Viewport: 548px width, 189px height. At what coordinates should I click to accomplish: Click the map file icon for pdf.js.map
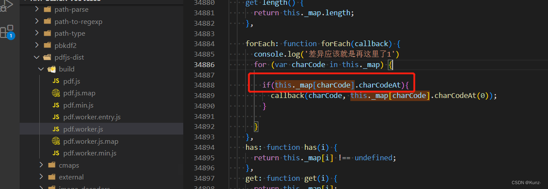(56, 93)
